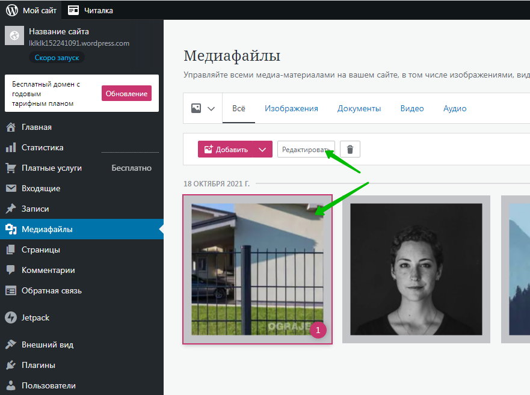Viewport: 530px width, 395px height.
Task: Open the Плагины menu item
Action: [x=82, y=365]
